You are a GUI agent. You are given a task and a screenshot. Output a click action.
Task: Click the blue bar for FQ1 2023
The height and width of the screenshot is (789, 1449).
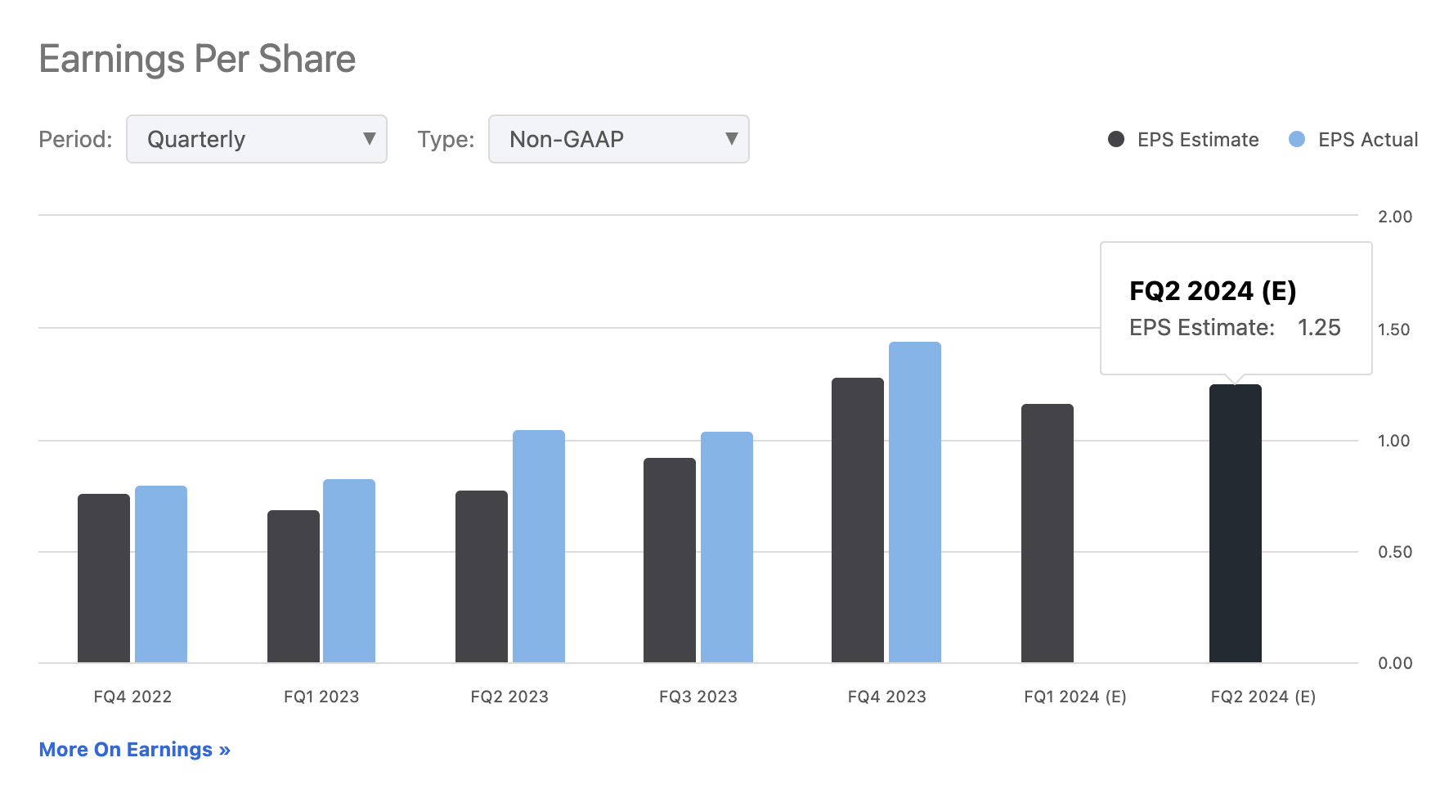point(349,570)
